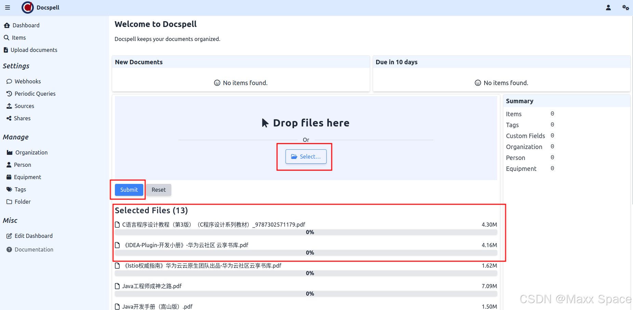Click file name 《Istio权威指南》 pdf
This screenshot has height=310, width=633.
click(202, 266)
